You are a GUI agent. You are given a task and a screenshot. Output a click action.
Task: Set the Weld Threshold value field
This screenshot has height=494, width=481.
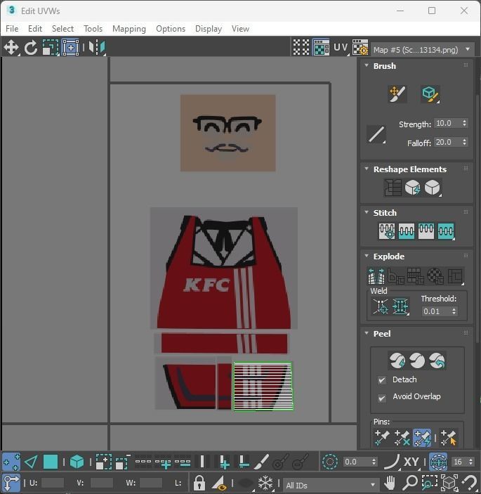pyautogui.click(x=436, y=311)
